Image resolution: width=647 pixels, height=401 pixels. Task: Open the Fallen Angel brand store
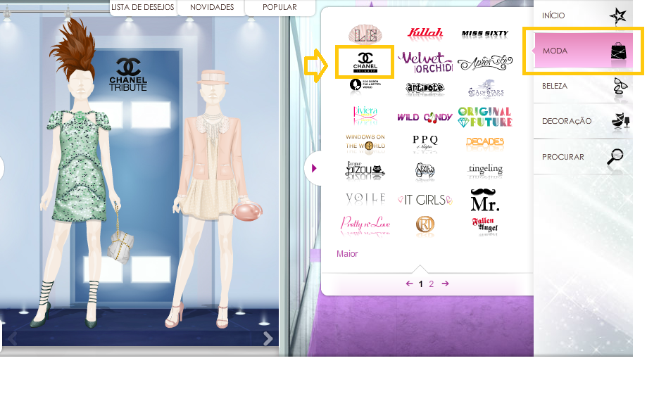coord(485,225)
